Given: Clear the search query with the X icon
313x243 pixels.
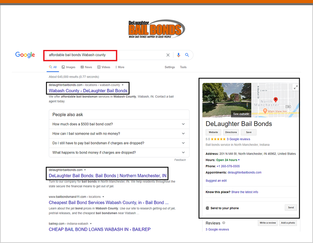Looking at the screenshot, I should tap(168, 55).
